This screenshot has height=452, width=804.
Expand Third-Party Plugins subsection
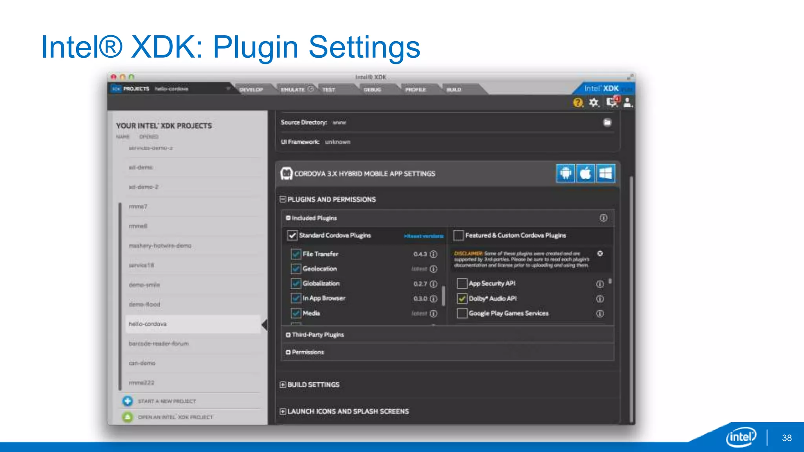[x=288, y=335]
